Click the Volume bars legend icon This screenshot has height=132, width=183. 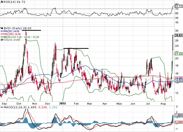click(2, 39)
